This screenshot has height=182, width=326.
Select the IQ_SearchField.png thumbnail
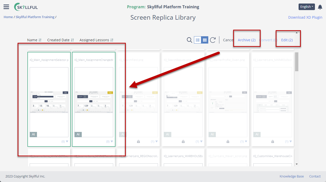pyautogui.click(x=139, y=102)
